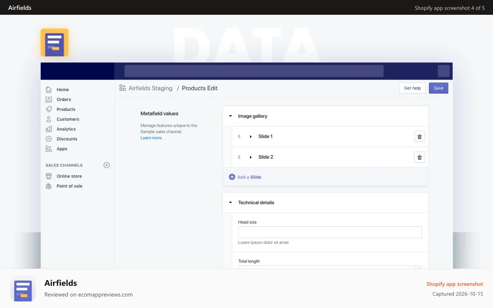Click Add a Slide
This screenshot has width=493, height=308.
(249, 177)
